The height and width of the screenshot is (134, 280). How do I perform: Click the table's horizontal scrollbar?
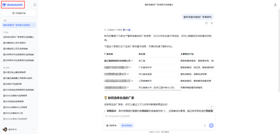click(143, 90)
